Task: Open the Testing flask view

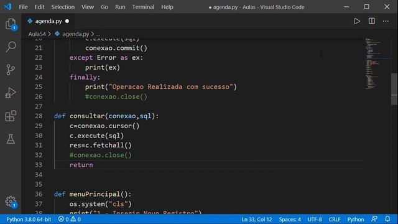Action: click(11, 139)
